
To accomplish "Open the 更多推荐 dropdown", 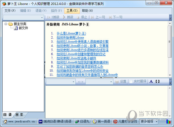I will 149,121.
